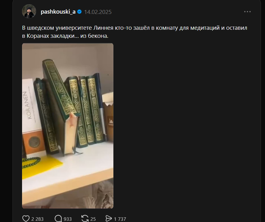Click the repost arrows icon

[85, 219]
